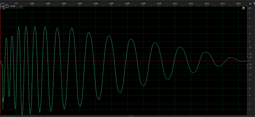Click the 0,03 mark on the time ruler
Screen dimensions: 255x117
[x=48, y=3]
